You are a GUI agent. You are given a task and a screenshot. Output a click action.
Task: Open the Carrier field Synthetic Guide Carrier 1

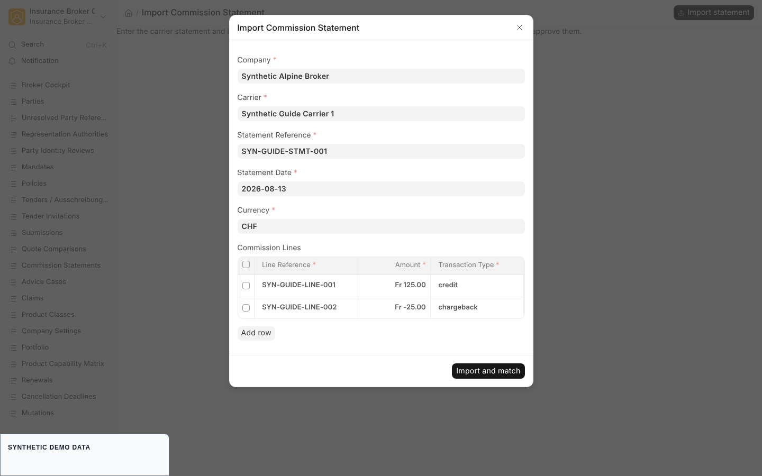pos(381,114)
